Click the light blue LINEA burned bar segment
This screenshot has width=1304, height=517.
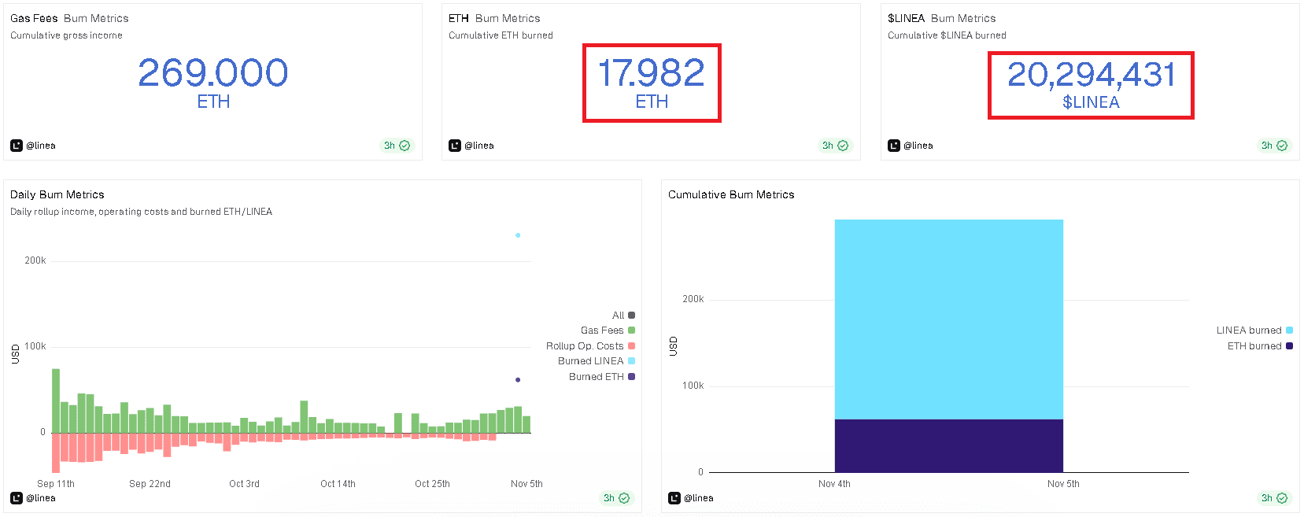[x=948, y=319]
